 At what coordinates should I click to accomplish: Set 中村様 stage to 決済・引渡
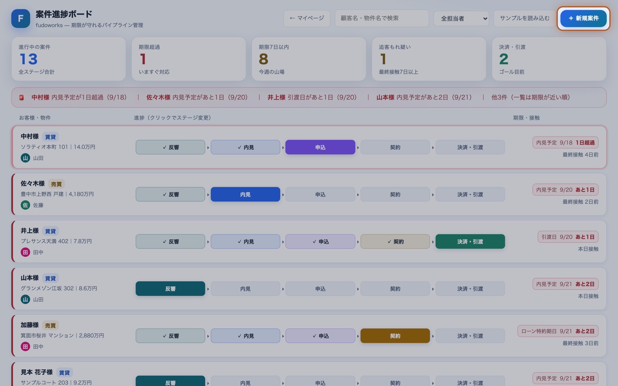pyautogui.click(x=470, y=147)
